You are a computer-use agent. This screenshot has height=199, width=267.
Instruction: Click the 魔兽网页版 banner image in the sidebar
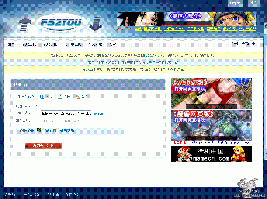coord(212,125)
